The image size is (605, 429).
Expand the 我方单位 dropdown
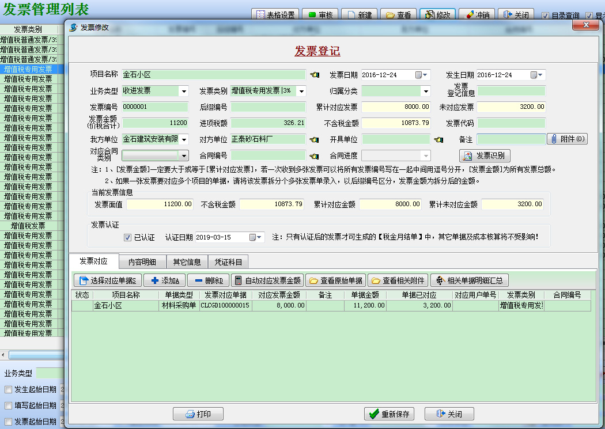pos(184,139)
